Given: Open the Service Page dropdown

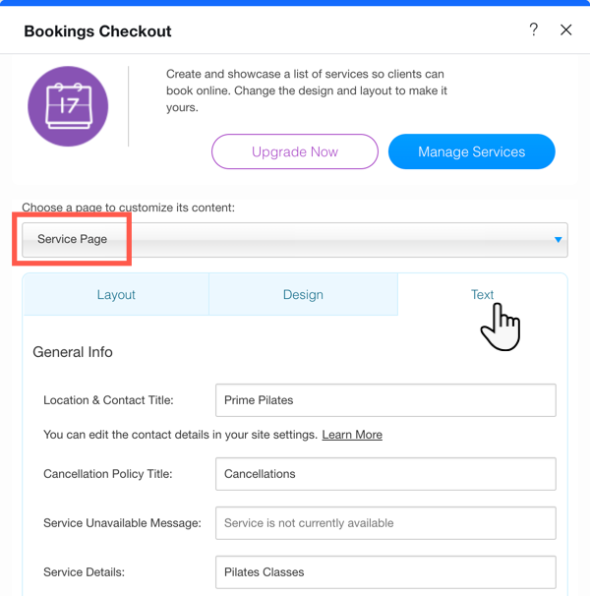Looking at the screenshot, I should coord(294,239).
